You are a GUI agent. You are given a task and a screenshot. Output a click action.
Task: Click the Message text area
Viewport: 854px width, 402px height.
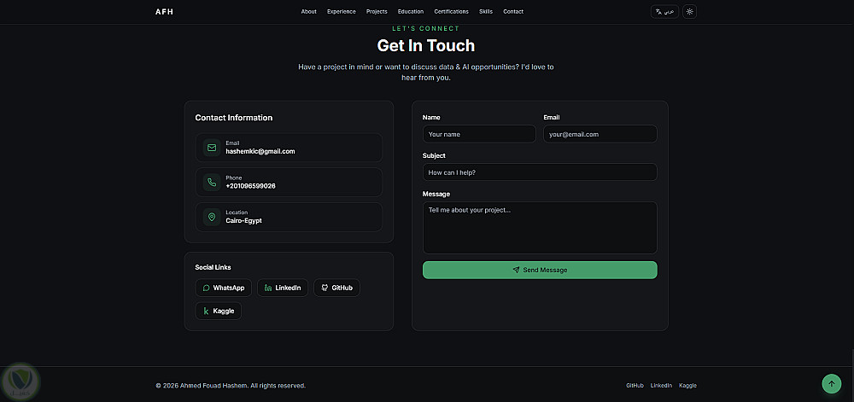point(540,228)
